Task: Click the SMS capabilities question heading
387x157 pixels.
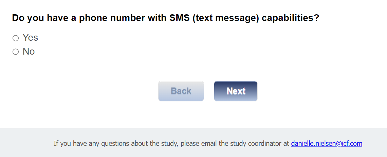Action: pyautogui.click(x=165, y=18)
